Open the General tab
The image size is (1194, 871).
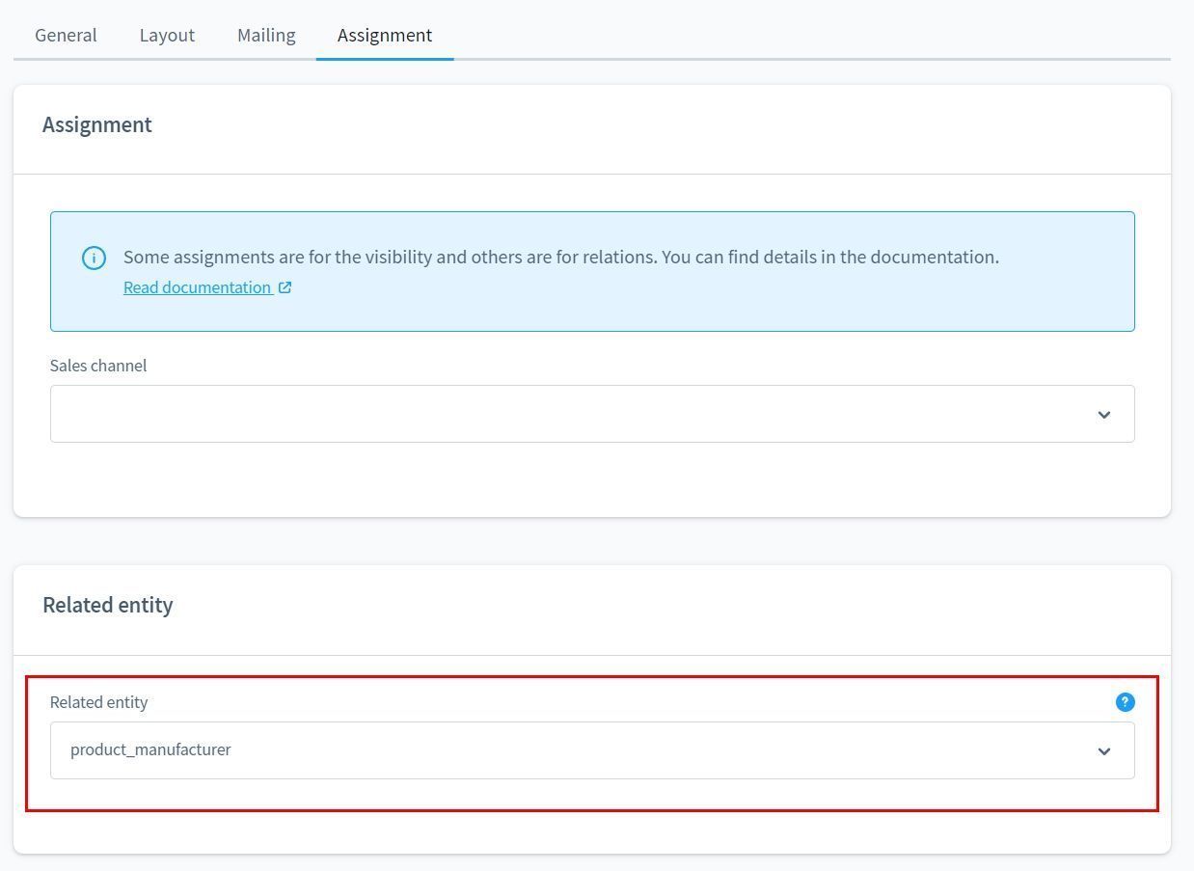tap(66, 35)
